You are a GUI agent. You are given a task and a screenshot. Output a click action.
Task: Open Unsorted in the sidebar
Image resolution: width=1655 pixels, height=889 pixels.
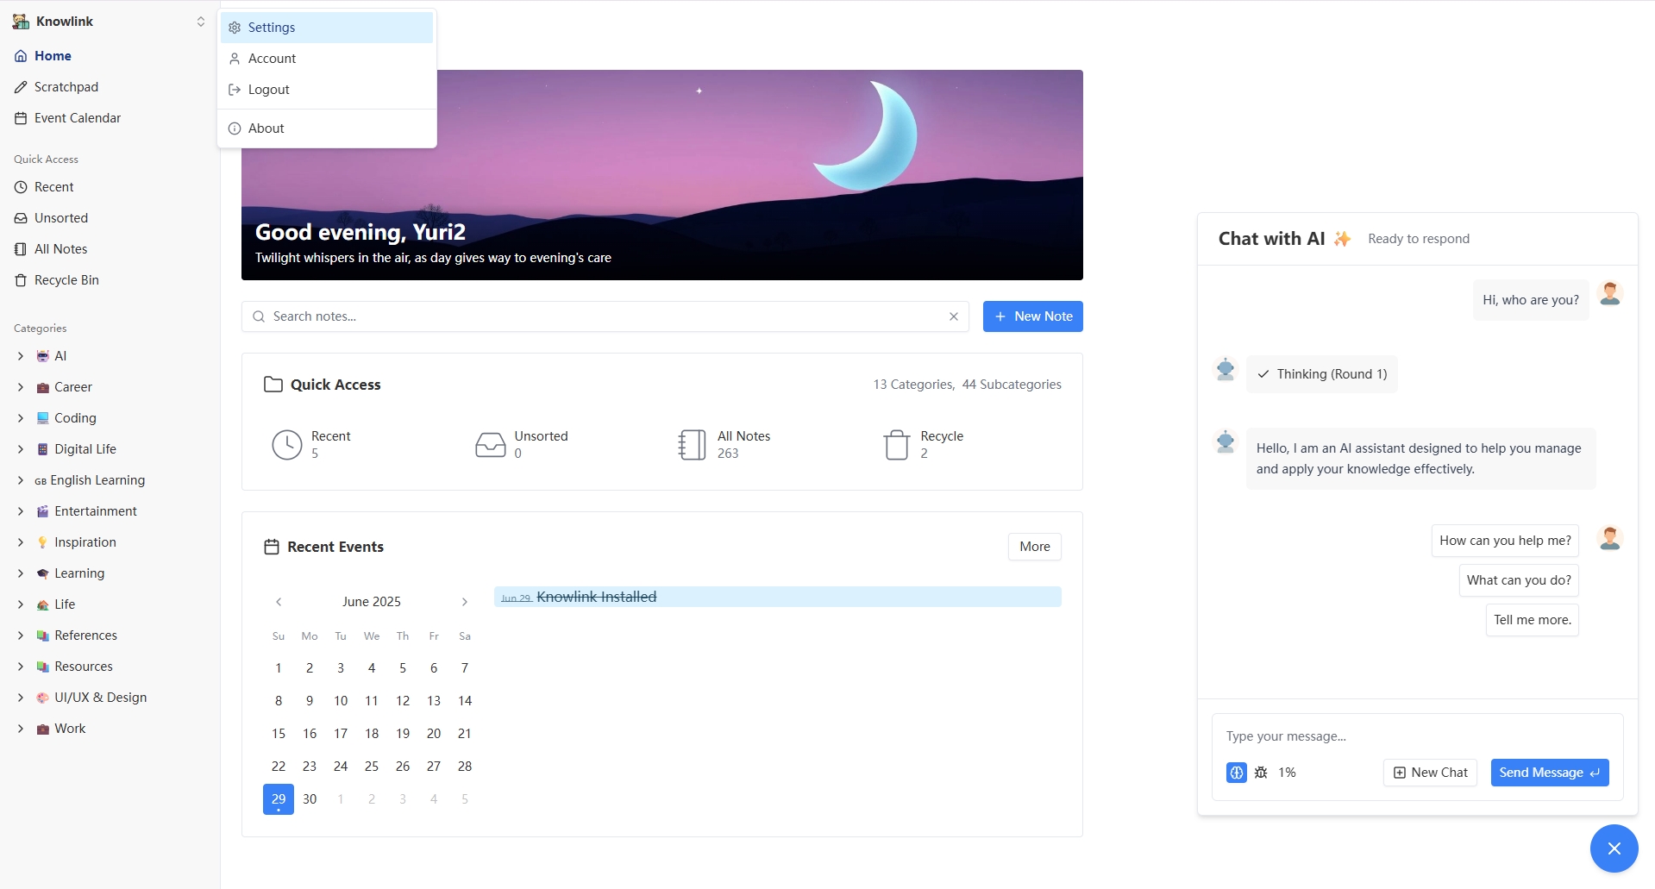[x=110, y=218]
